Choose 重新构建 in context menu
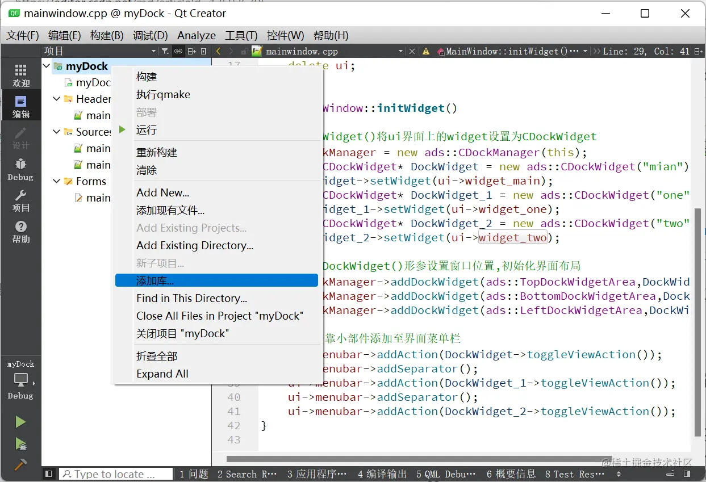The image size is (706, 482). coord(216,152)
